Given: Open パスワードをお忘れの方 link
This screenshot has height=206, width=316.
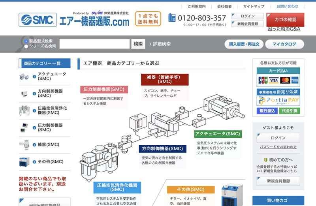Looking at the screenshot, I should [278, 147].
